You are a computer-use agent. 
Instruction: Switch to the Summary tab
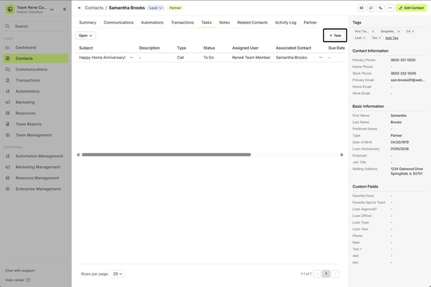click(x=87, y=22)
